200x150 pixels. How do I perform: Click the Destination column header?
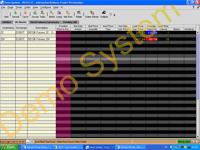pyautogui.click(x=190, y=29)
